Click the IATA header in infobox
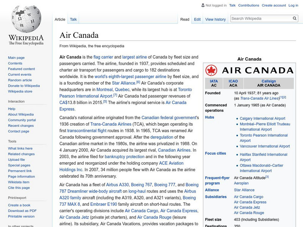The width and height of the screenshot is (303, 227). coord(214,81)
